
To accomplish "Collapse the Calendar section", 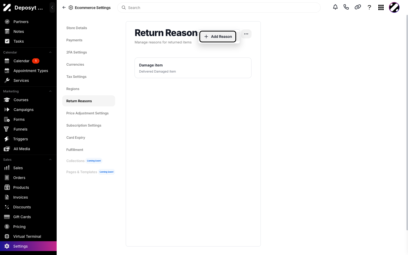I will click(50, 52).
